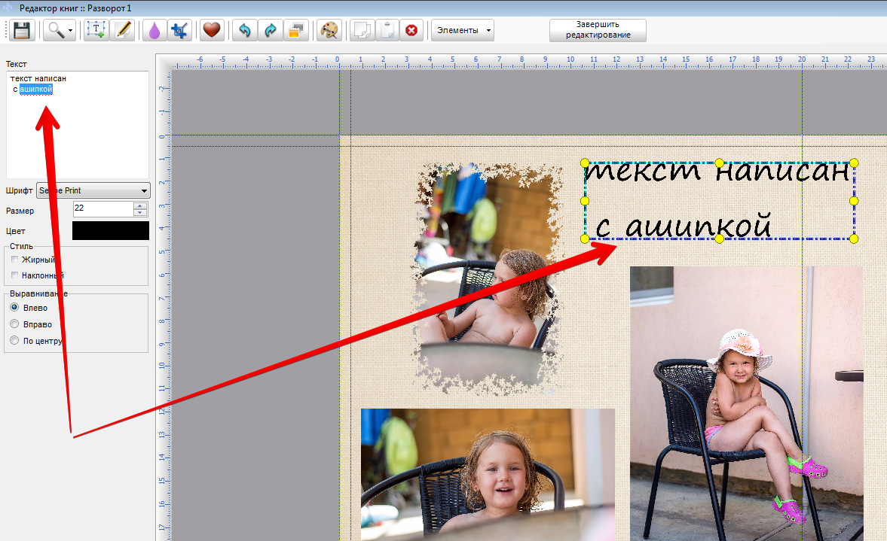The image size is (887, 541).
Task: Open the magnifier zoom dropdown
Action: [x=60, y=30]
